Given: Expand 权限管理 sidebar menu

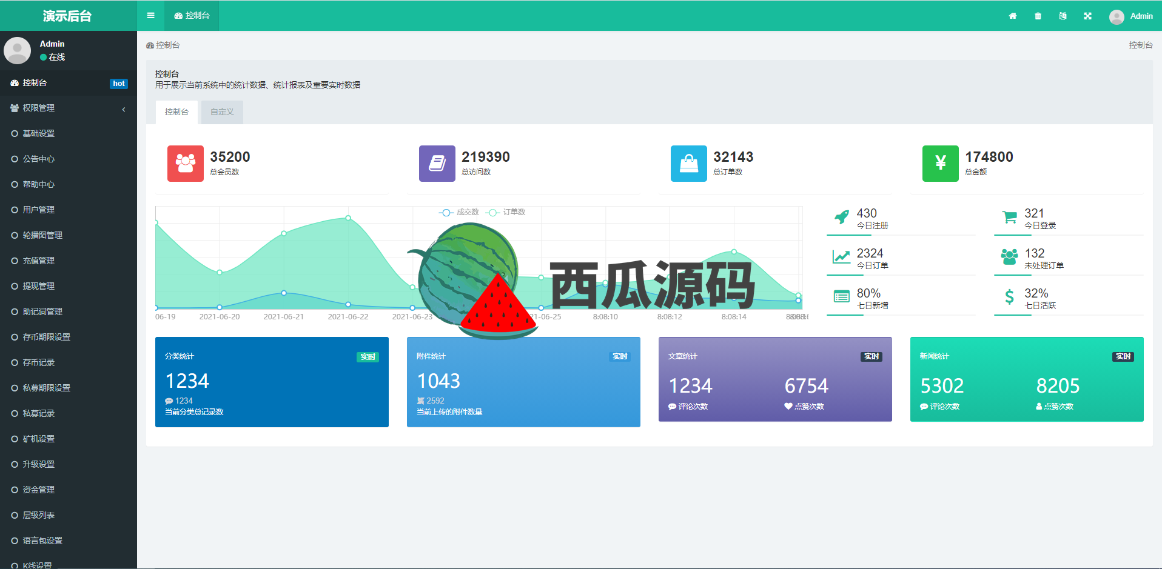Looking at the screenshot, I should click(69, 108).
